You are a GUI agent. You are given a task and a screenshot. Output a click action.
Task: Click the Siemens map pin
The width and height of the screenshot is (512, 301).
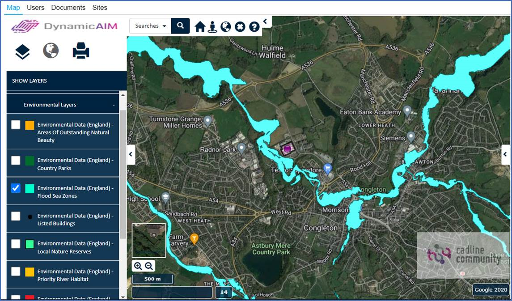pyautogui.click(x=411, y=136)
